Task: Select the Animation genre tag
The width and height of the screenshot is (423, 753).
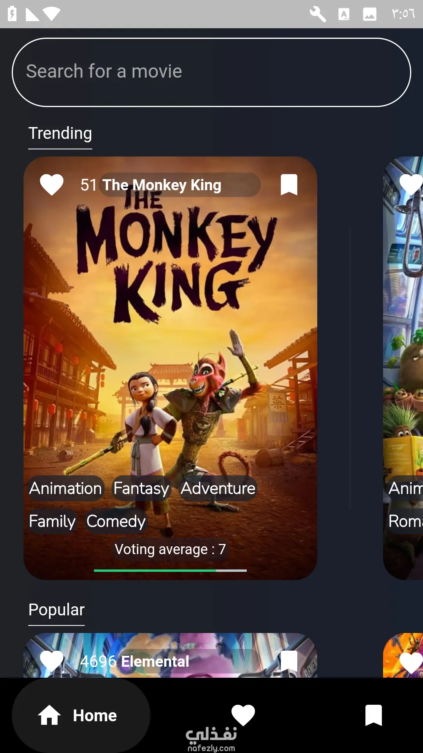Action: pos(65,488)
